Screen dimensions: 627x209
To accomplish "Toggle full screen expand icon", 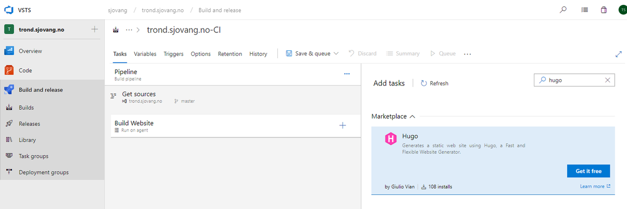I will pyautogui.click(x=619, y=54).
